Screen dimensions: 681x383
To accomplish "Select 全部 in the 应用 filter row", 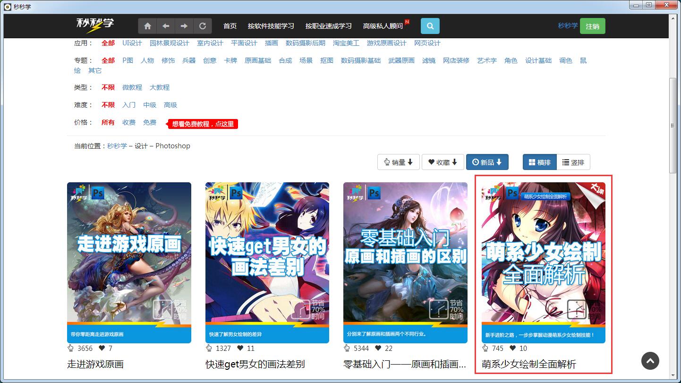I will [x=108, y=43].
